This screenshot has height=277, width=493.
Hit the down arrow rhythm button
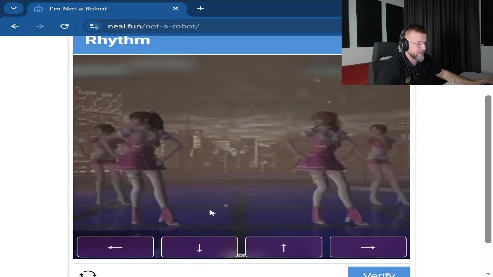click(x=200, y=247)
